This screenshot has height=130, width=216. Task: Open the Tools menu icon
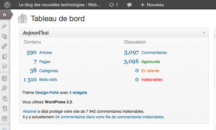(5, 108)
